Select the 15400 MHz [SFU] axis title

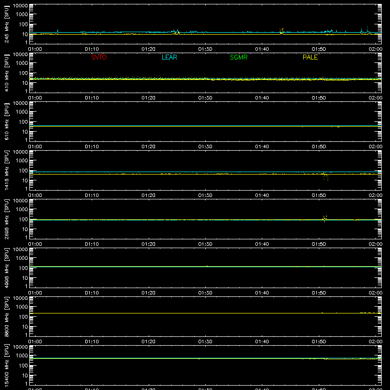click(x=6, y=365)
